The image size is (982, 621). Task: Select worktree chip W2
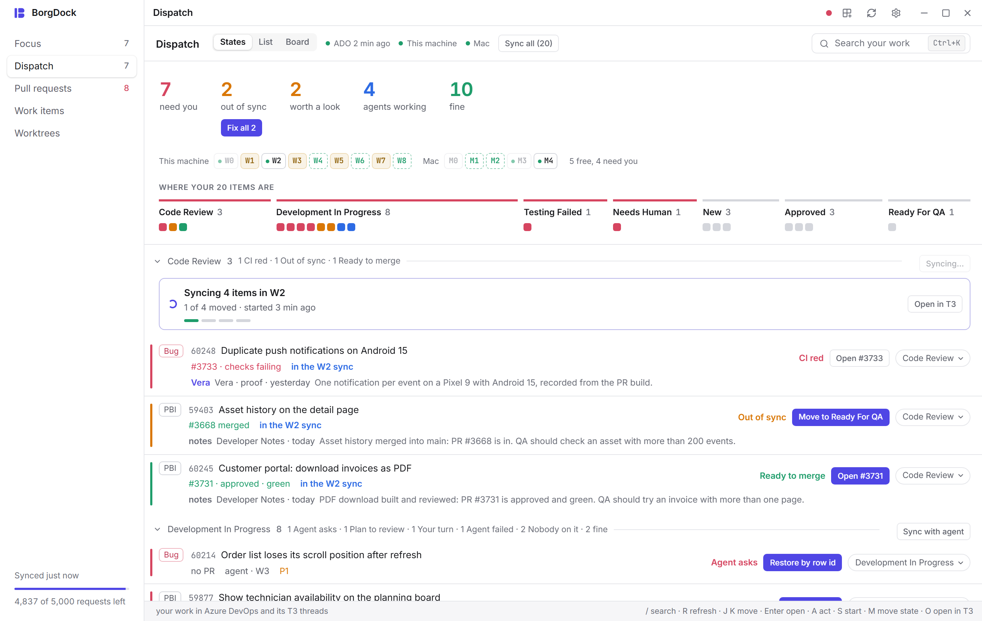click(x=274, y=161)
